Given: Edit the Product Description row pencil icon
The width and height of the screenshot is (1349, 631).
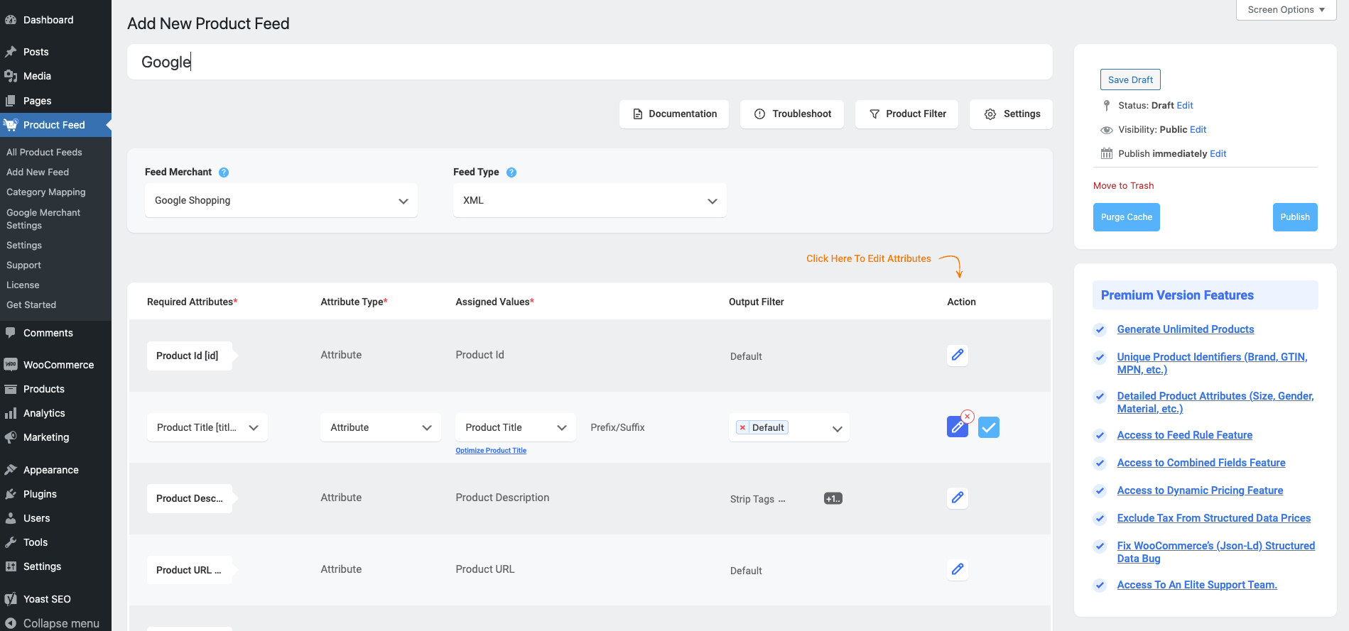Looking at the screenshot, I should coord(958,498).
